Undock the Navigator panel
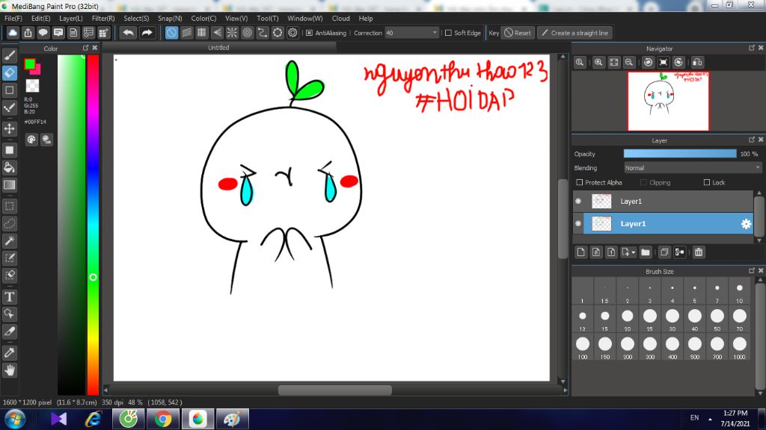 751,48
